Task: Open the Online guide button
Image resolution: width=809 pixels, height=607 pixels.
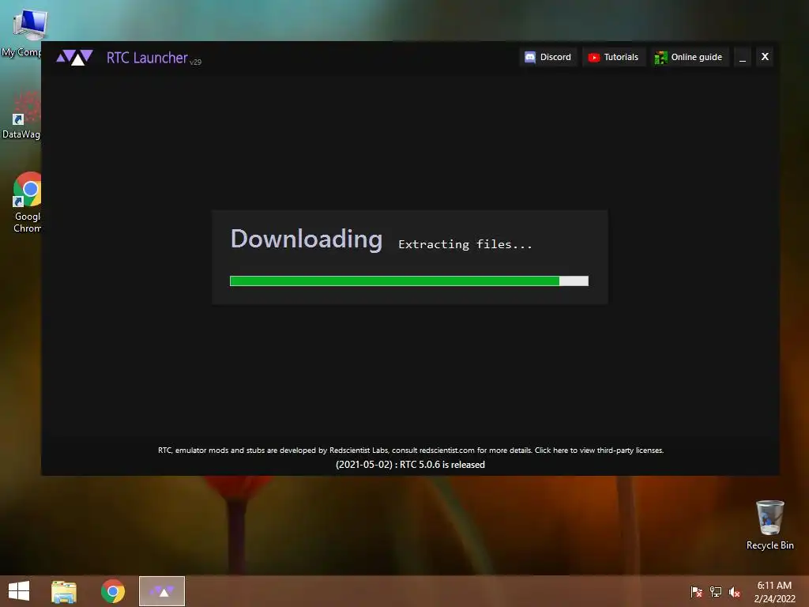Action: tap(689, 57)
